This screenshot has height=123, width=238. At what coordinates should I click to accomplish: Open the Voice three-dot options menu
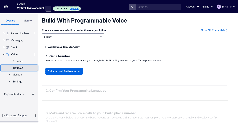35,54
